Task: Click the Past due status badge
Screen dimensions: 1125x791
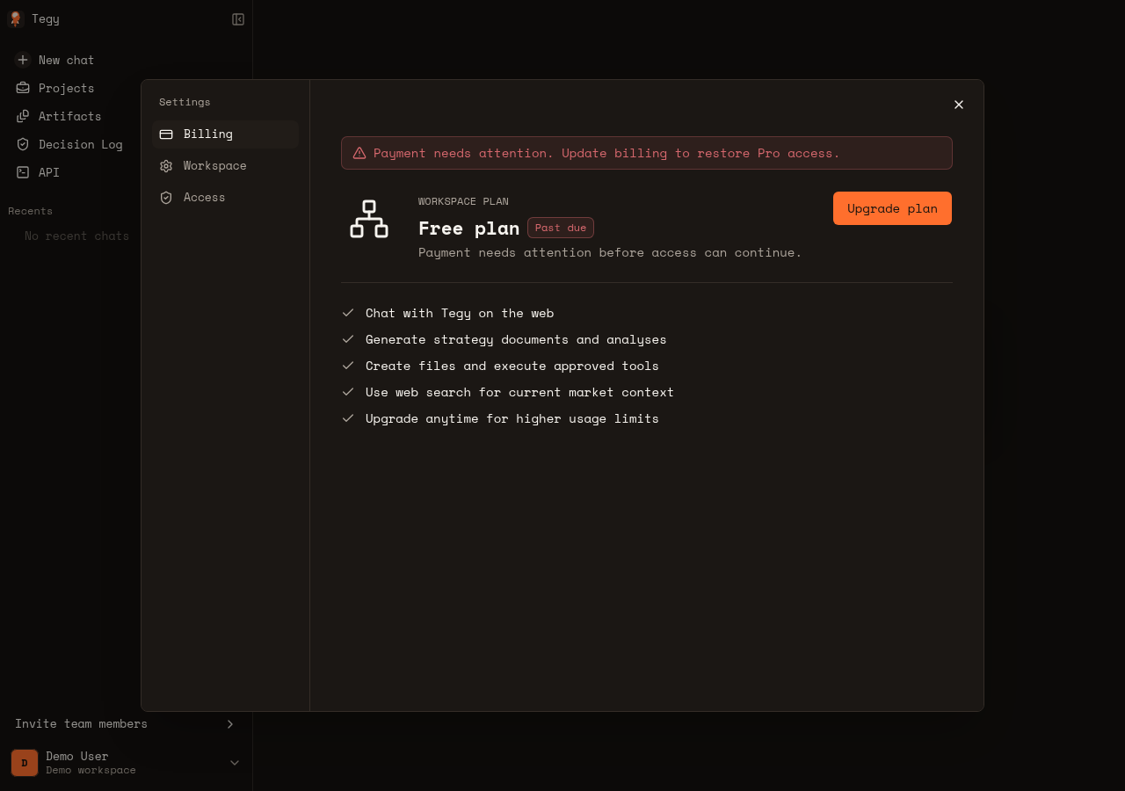Action: tap(561, 228)
